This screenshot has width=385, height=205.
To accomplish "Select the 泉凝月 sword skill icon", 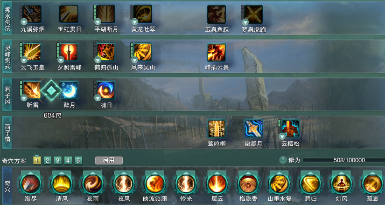I will coord(253,129).
